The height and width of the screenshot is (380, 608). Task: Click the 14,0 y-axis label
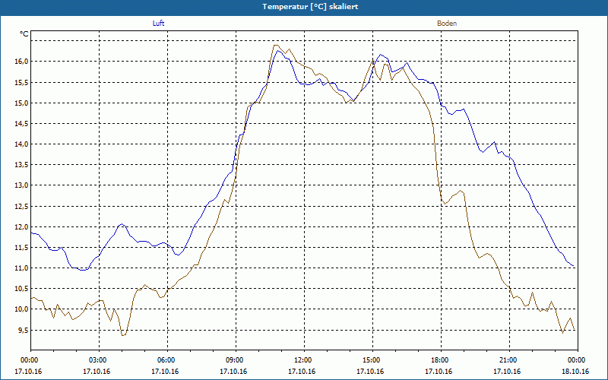tap(22, 144)
